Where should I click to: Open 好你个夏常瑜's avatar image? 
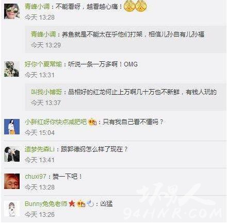click(12, 69)
